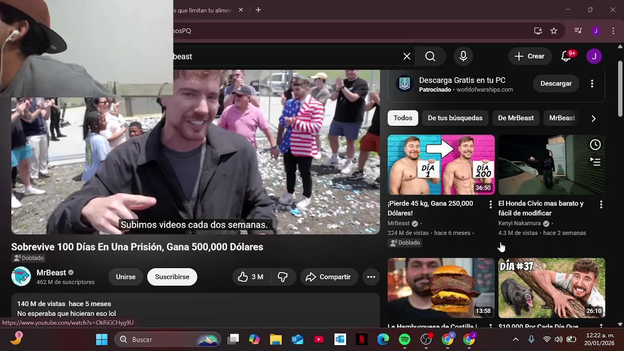Show more filter chips with right chevron
The width and height of the screenshot is (624, 351).
pyautogui.click(x=593, y=118)
